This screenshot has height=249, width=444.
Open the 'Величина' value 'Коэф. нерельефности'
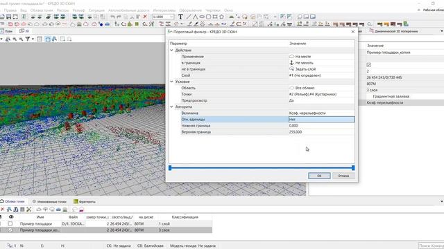pos(321,113)
